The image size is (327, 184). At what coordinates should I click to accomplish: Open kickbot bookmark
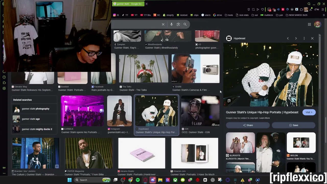coord(182,15)
